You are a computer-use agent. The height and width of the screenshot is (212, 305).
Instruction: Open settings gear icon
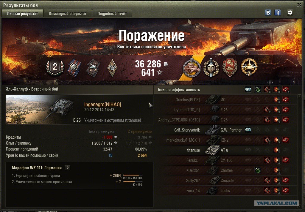pyautogui.click(x=290, y=12)
